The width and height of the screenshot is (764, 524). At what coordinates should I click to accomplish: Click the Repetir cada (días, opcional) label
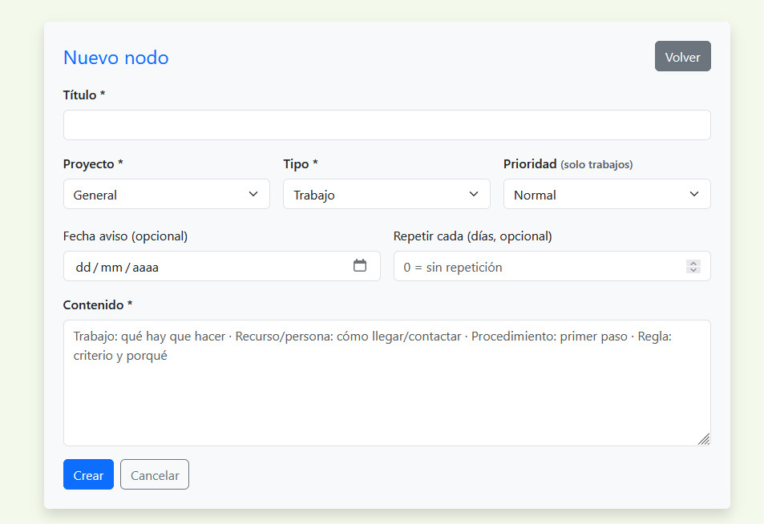(473, 236)
